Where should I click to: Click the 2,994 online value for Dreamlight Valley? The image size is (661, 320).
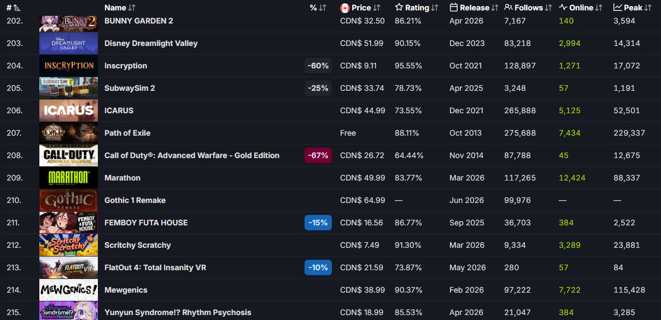coord(570,43)
